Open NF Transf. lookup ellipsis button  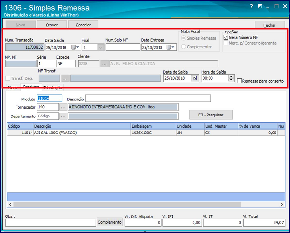(65, 78)
